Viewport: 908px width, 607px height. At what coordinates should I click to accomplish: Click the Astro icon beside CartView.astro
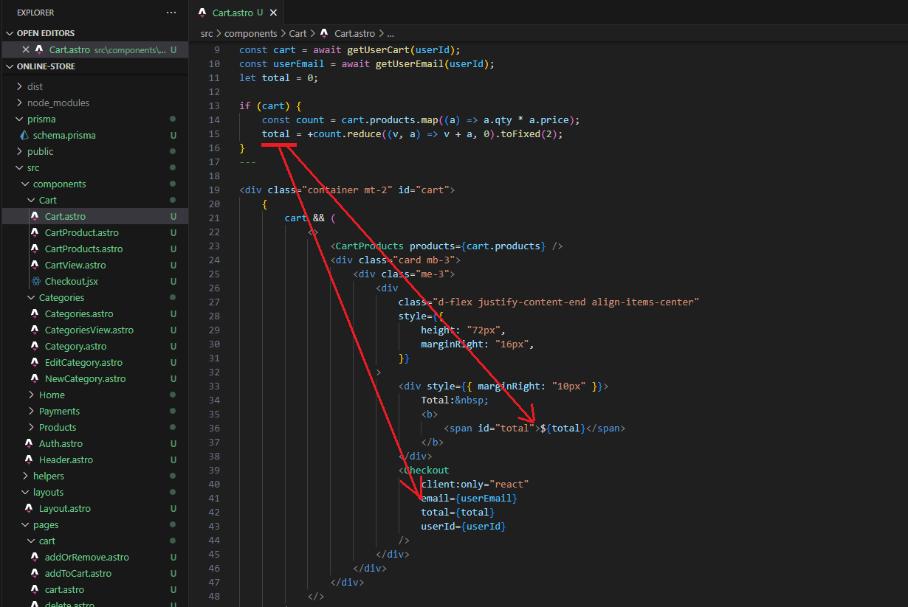(35, 265)
